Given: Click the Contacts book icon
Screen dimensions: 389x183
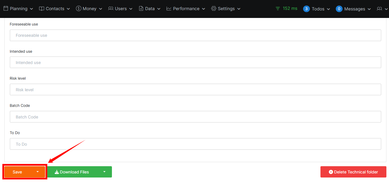Looking at the screenshot, I should [42, 9].
